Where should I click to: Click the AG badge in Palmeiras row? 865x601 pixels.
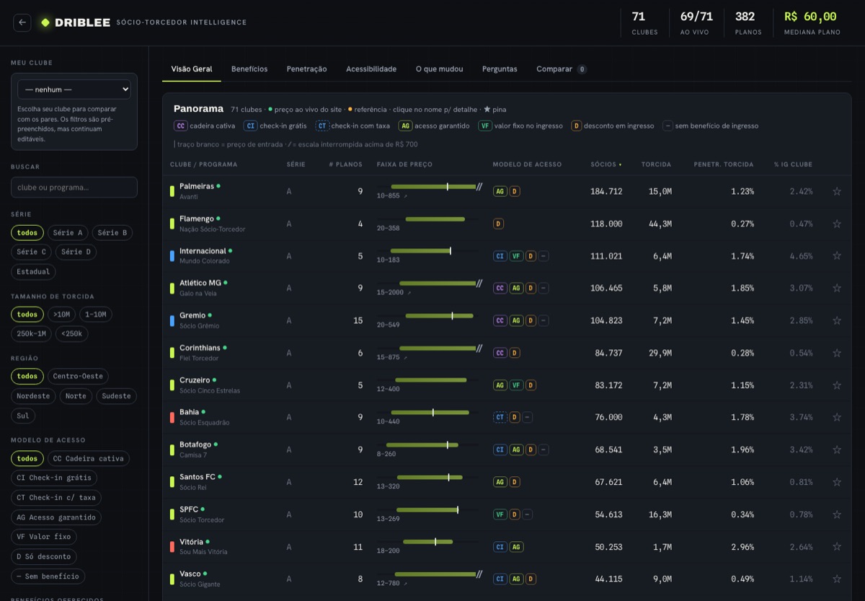(500, 191)
